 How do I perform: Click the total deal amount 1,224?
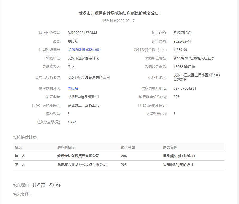tap(72, 122)
